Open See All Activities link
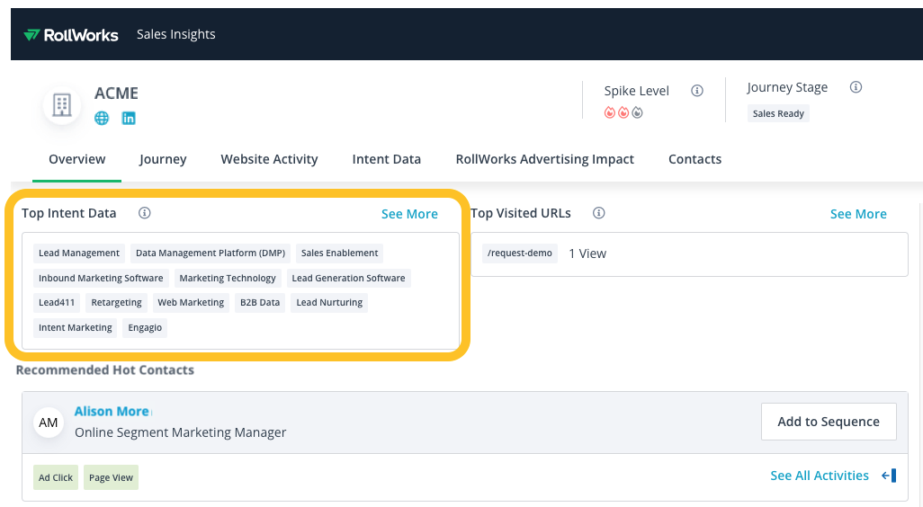The height and width of the screenshot is (507, 923). click(x=820, y=476)
